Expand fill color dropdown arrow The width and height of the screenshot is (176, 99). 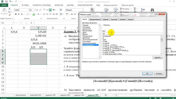tap(36, 14)
